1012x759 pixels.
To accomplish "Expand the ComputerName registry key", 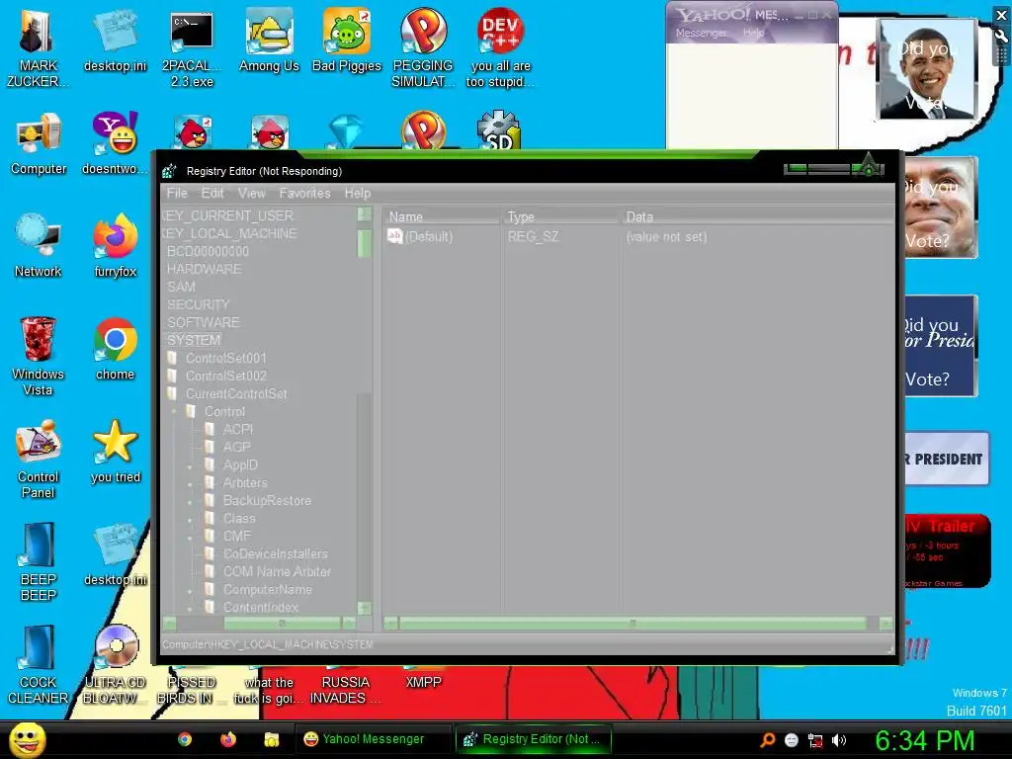I will (x=190, y=591).
